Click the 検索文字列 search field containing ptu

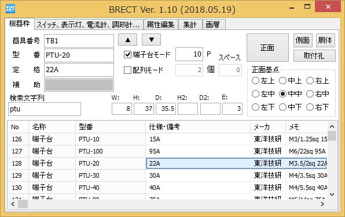[x=45, y=109]
